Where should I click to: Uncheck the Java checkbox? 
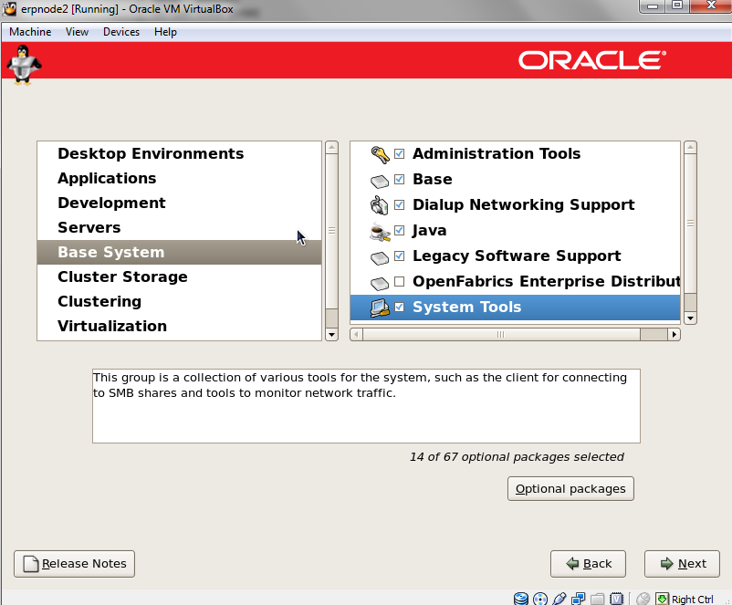tap(399, 230)
